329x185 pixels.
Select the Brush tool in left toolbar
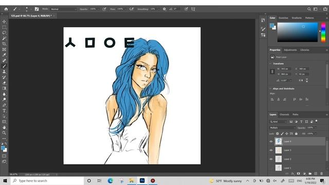(4, 66)
